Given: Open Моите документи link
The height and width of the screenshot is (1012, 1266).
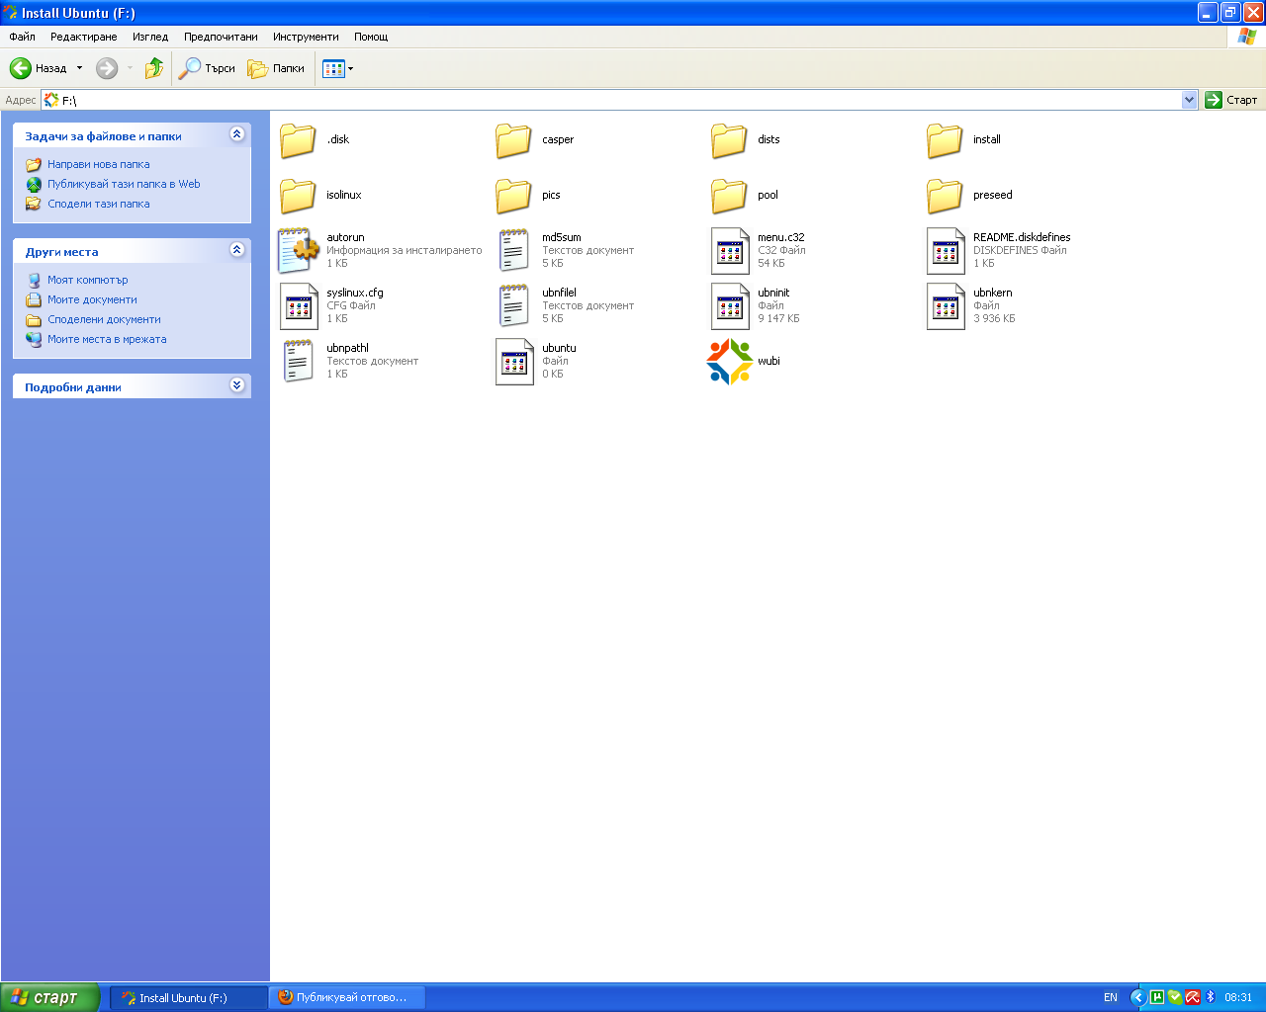Looking at the screenshot, I should pos(92,300).
